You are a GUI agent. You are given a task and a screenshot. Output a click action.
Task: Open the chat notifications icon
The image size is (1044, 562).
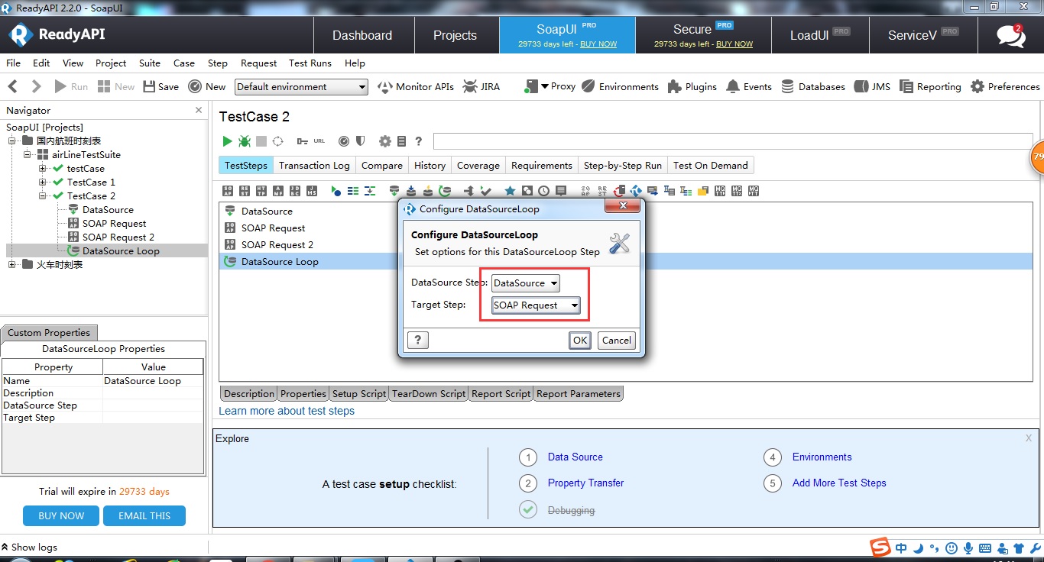[1010, 35]
